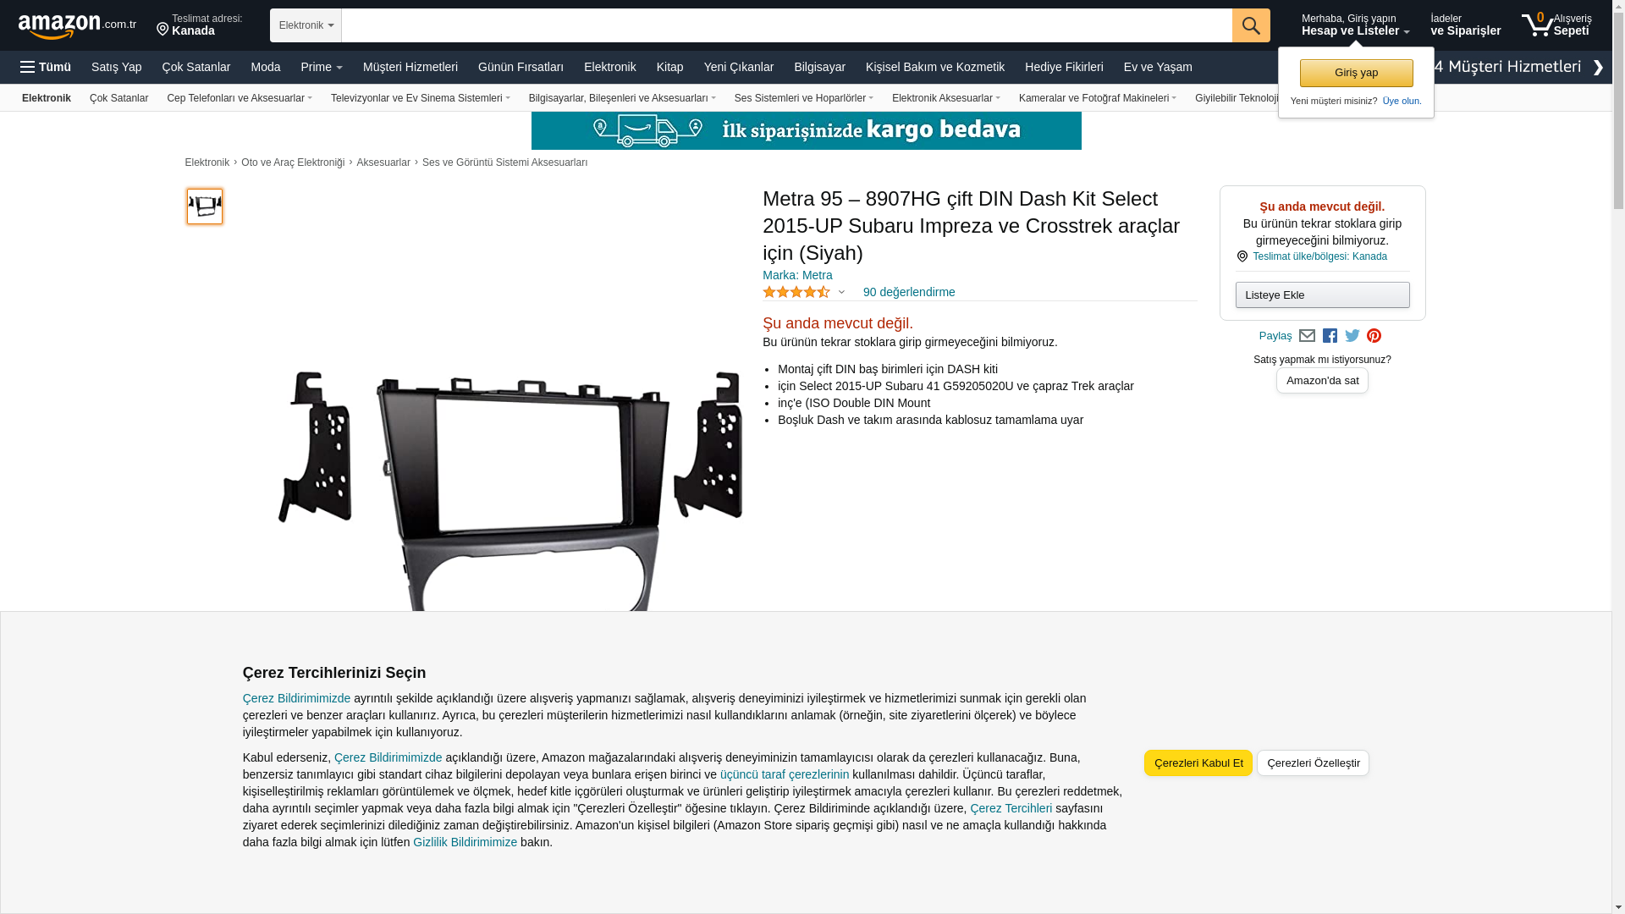1625x914 pixels.
Task: Expand the Elektronik search category dropdown
Action: pos(306,25)
